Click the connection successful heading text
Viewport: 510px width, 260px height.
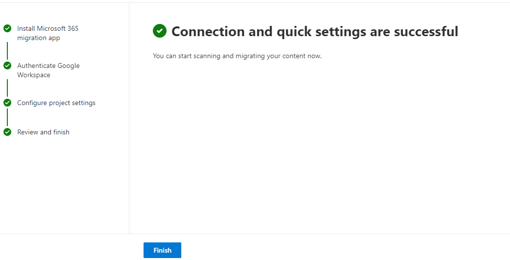(x=315, y=31)
